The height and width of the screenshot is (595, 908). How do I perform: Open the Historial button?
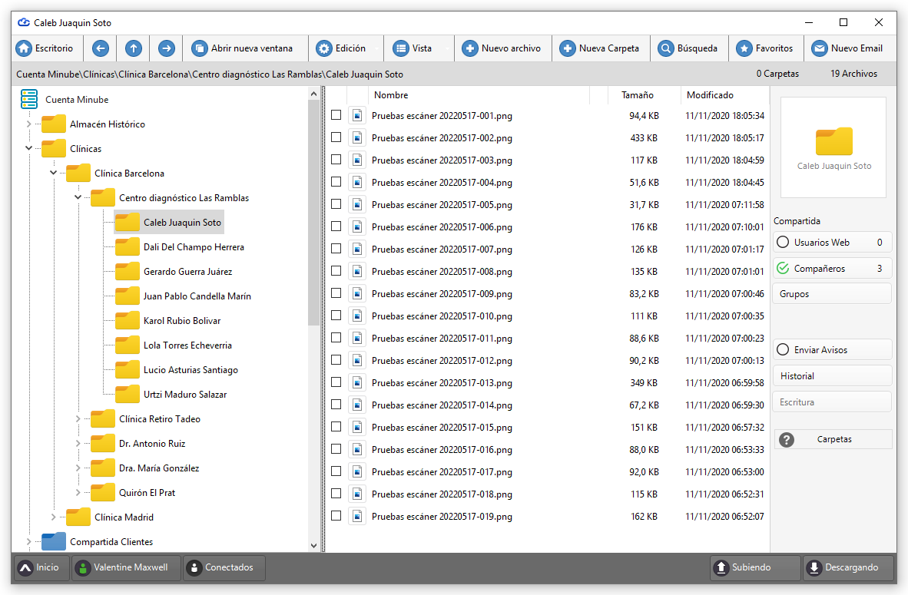tap(832, 376)
